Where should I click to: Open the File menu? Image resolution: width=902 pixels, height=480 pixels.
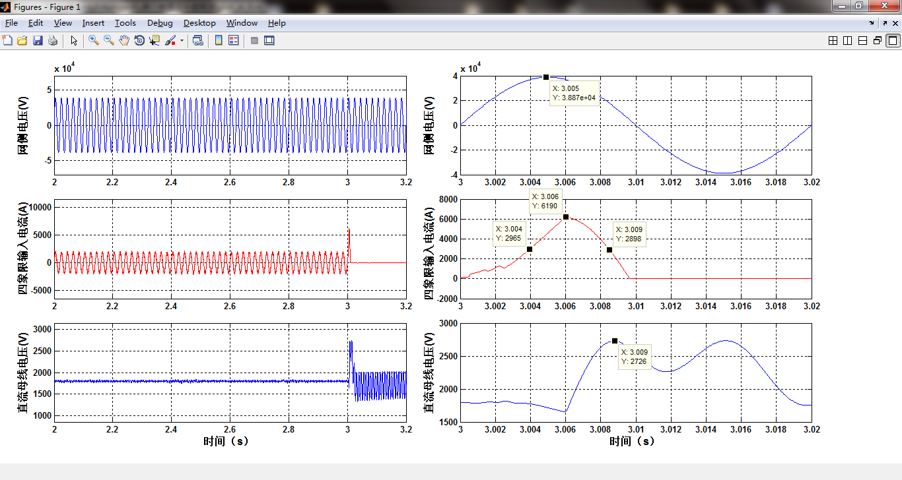11,23
